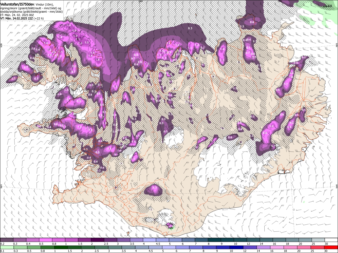Pick the darkest purple swatch between 2 and 2.5
The image size is (338, 253).
point(97,240)
